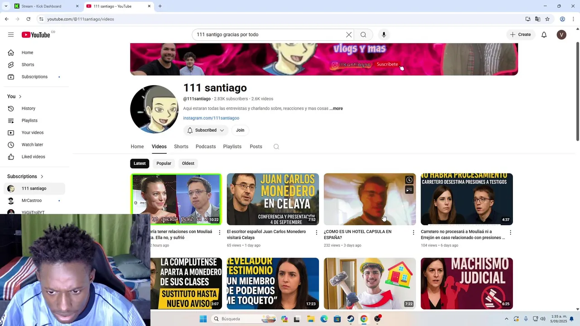Screen dimensions: 580x326
Task: Open instagram.com/111santiago link
Action: coord(211,118)
